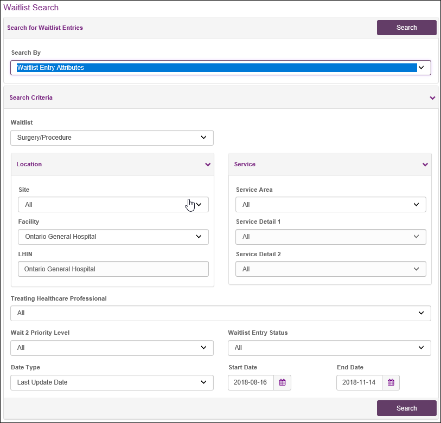
Task: Open the Service Area dropdown
Action: pyautogui.click(x=330, y=205)
